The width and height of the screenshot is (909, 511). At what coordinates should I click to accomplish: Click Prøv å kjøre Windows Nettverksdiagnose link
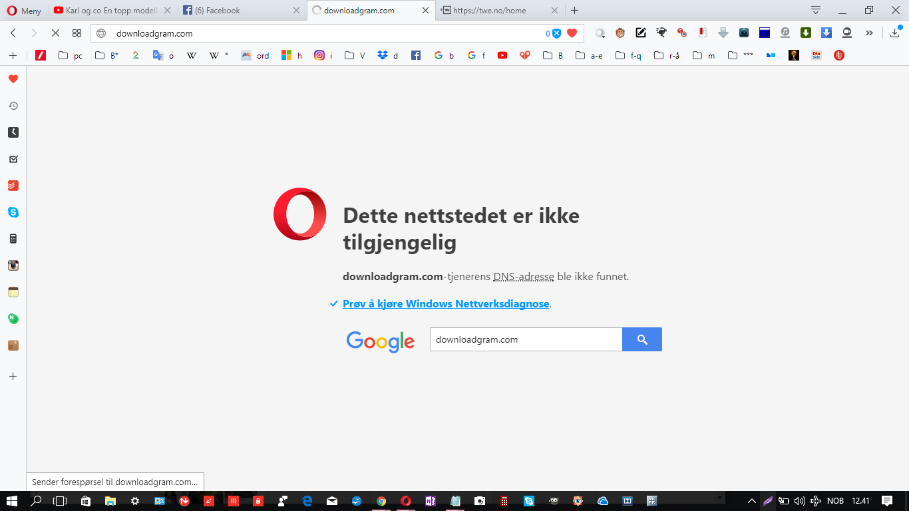pos(446,304)
